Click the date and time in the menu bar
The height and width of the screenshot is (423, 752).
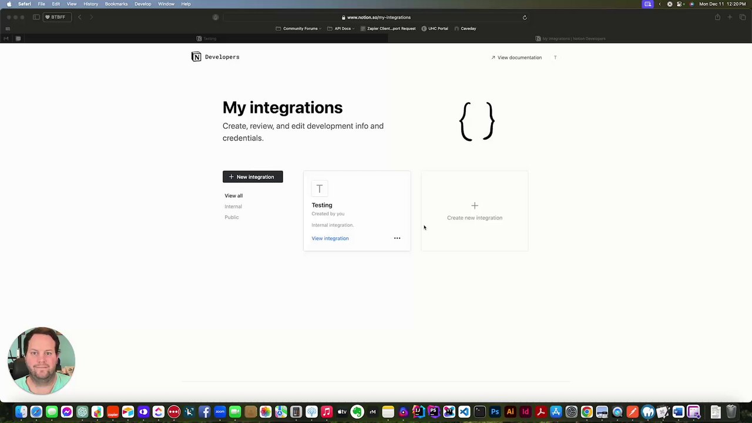click(723, 4)
